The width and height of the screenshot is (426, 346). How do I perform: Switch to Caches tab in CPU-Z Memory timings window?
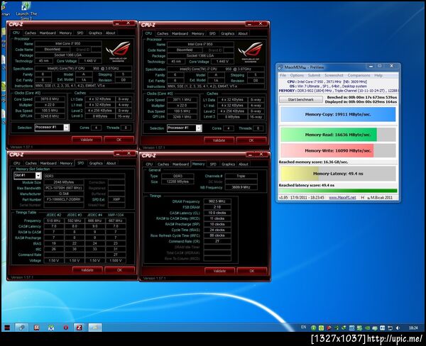pos(163,164)
